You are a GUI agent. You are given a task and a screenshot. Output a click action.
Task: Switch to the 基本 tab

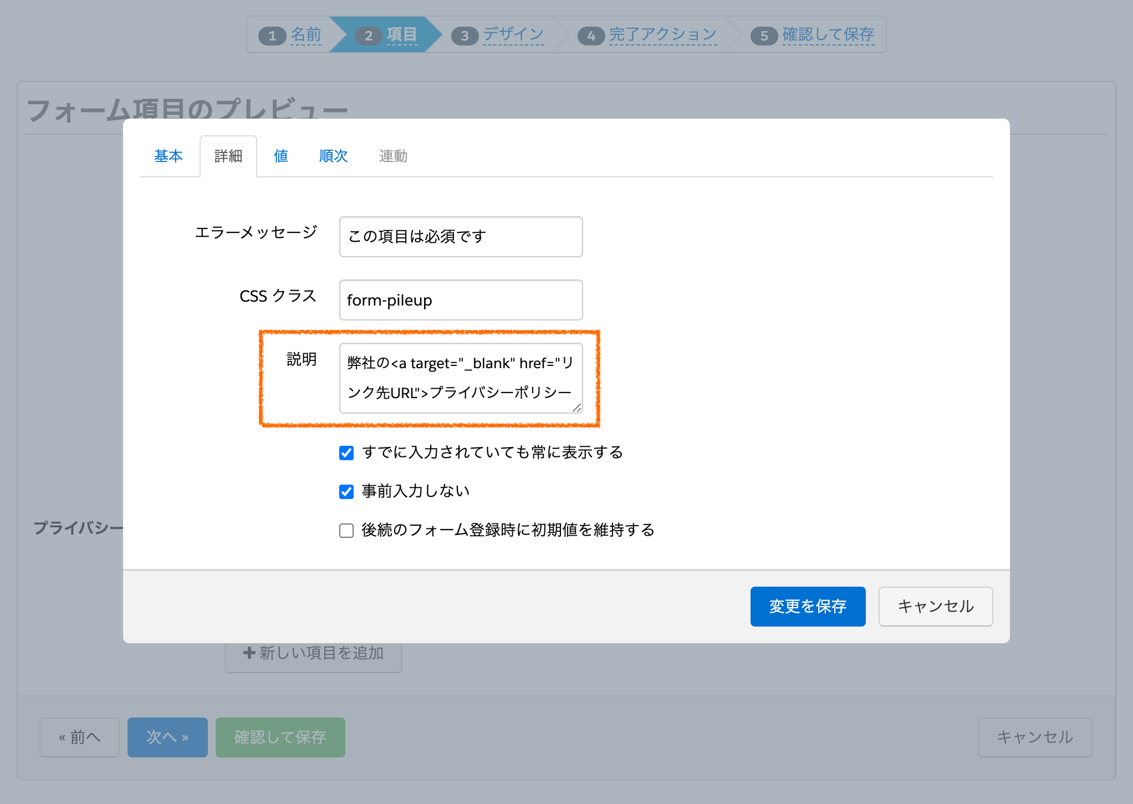[169, 156]
